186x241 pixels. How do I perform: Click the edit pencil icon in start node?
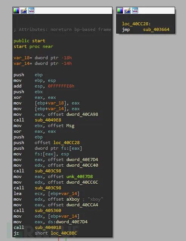pos(24,11)
